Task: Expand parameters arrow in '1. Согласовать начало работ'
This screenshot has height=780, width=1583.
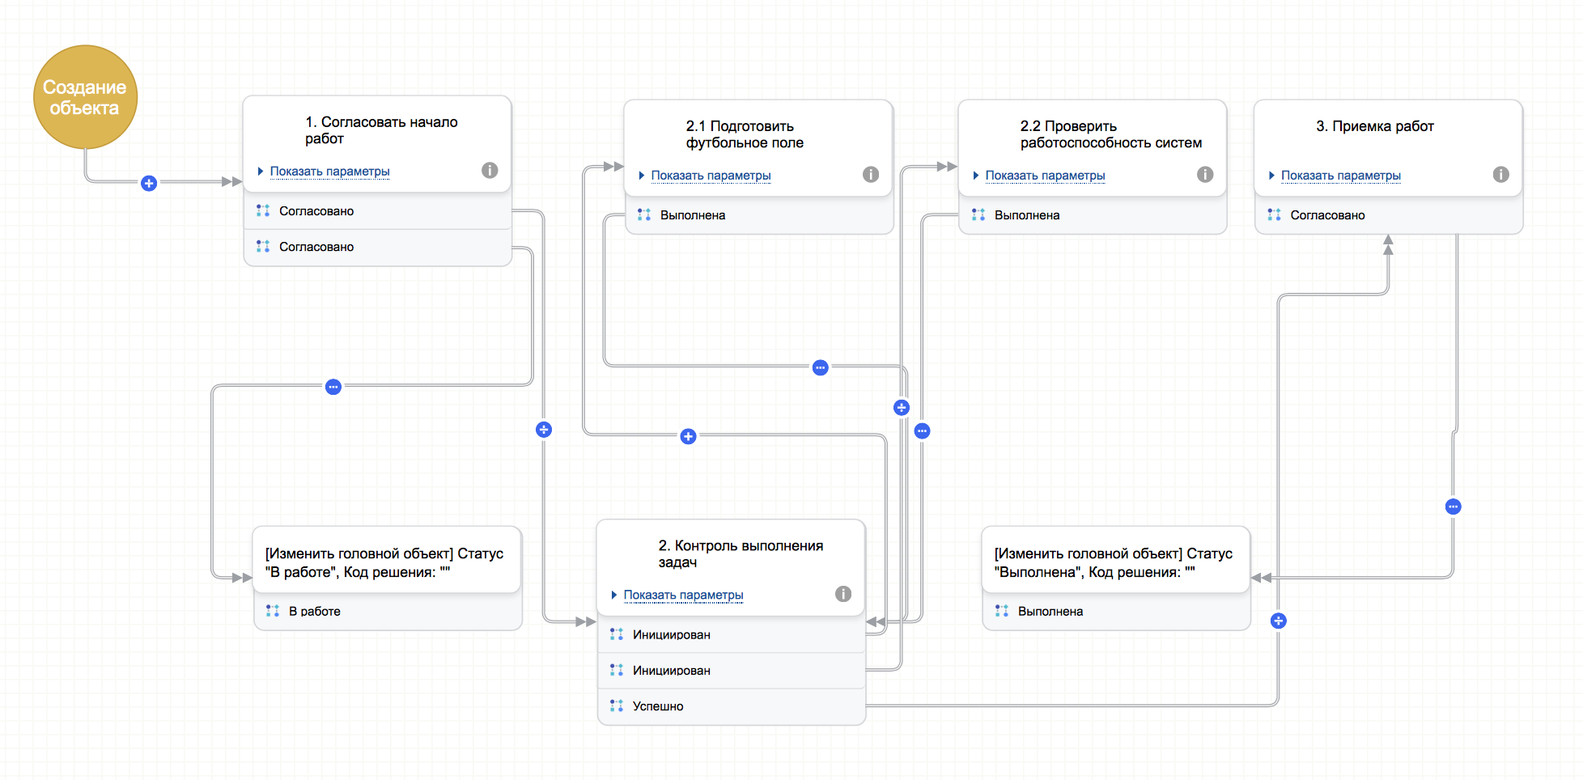Action: pyautogui.click(x=261, y=171)
